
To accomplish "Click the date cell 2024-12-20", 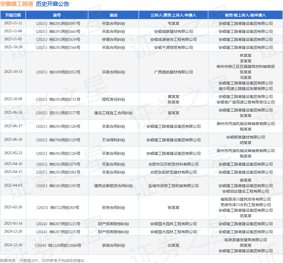I will 13,231.
